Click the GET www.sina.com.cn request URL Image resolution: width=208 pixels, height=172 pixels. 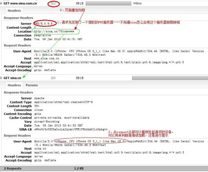point(20,3)
